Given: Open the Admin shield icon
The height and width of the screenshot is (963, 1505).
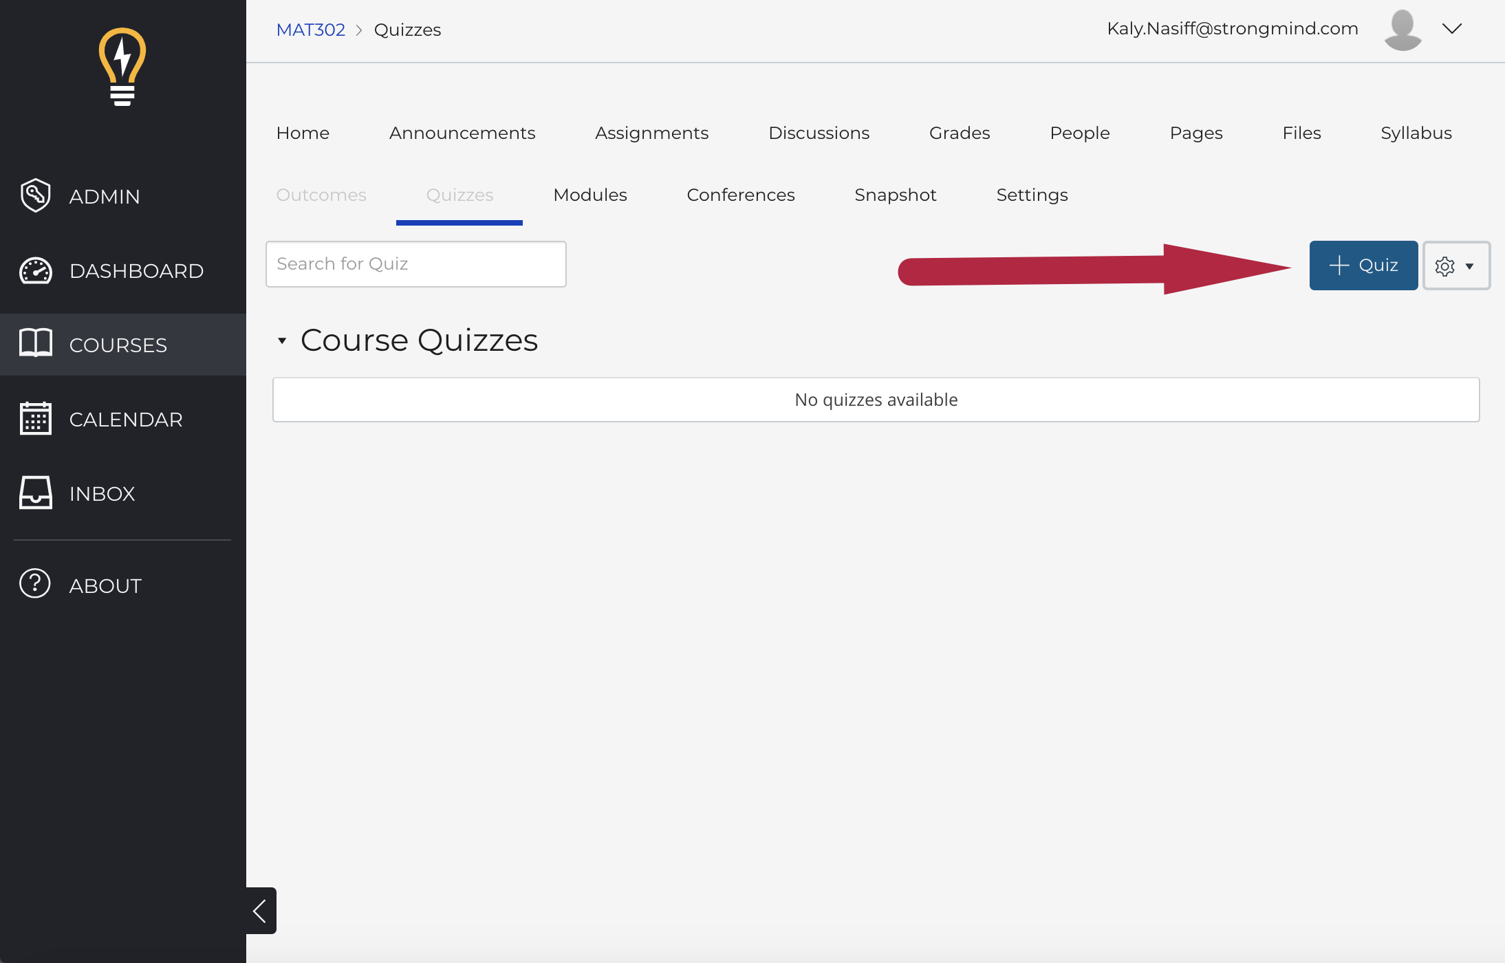Looking at the screenshot, I should coord(36,196).
